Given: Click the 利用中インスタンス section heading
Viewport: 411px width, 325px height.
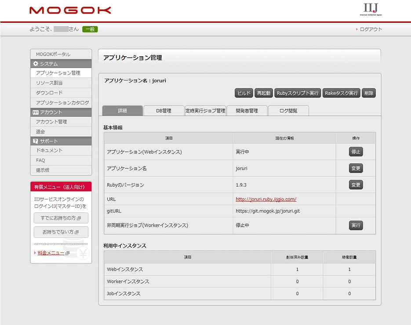Looking at the screenshot, I should tap(125, 246).
